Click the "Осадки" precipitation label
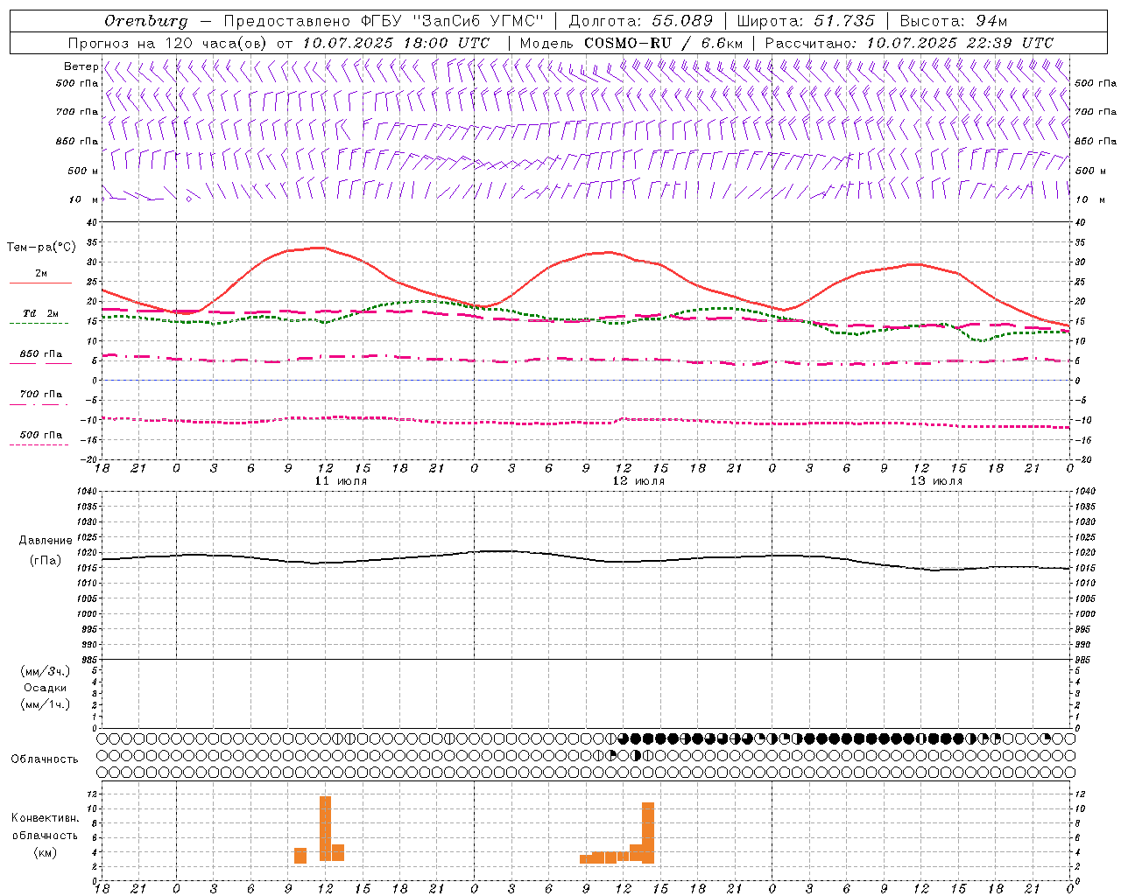The height and width of the screenshot is (896, 1121). [46, 688]
